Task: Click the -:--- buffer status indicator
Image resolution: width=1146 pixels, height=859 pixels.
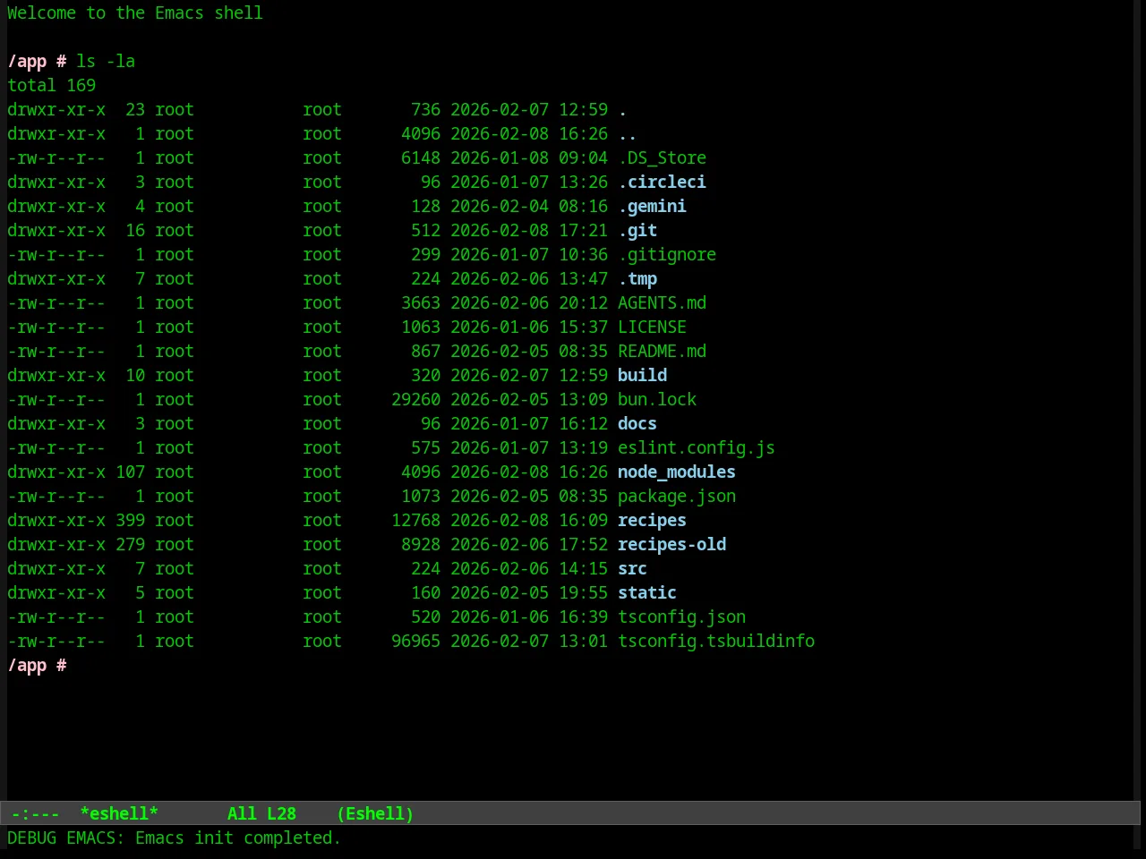Action: click(x=36, y=813)
